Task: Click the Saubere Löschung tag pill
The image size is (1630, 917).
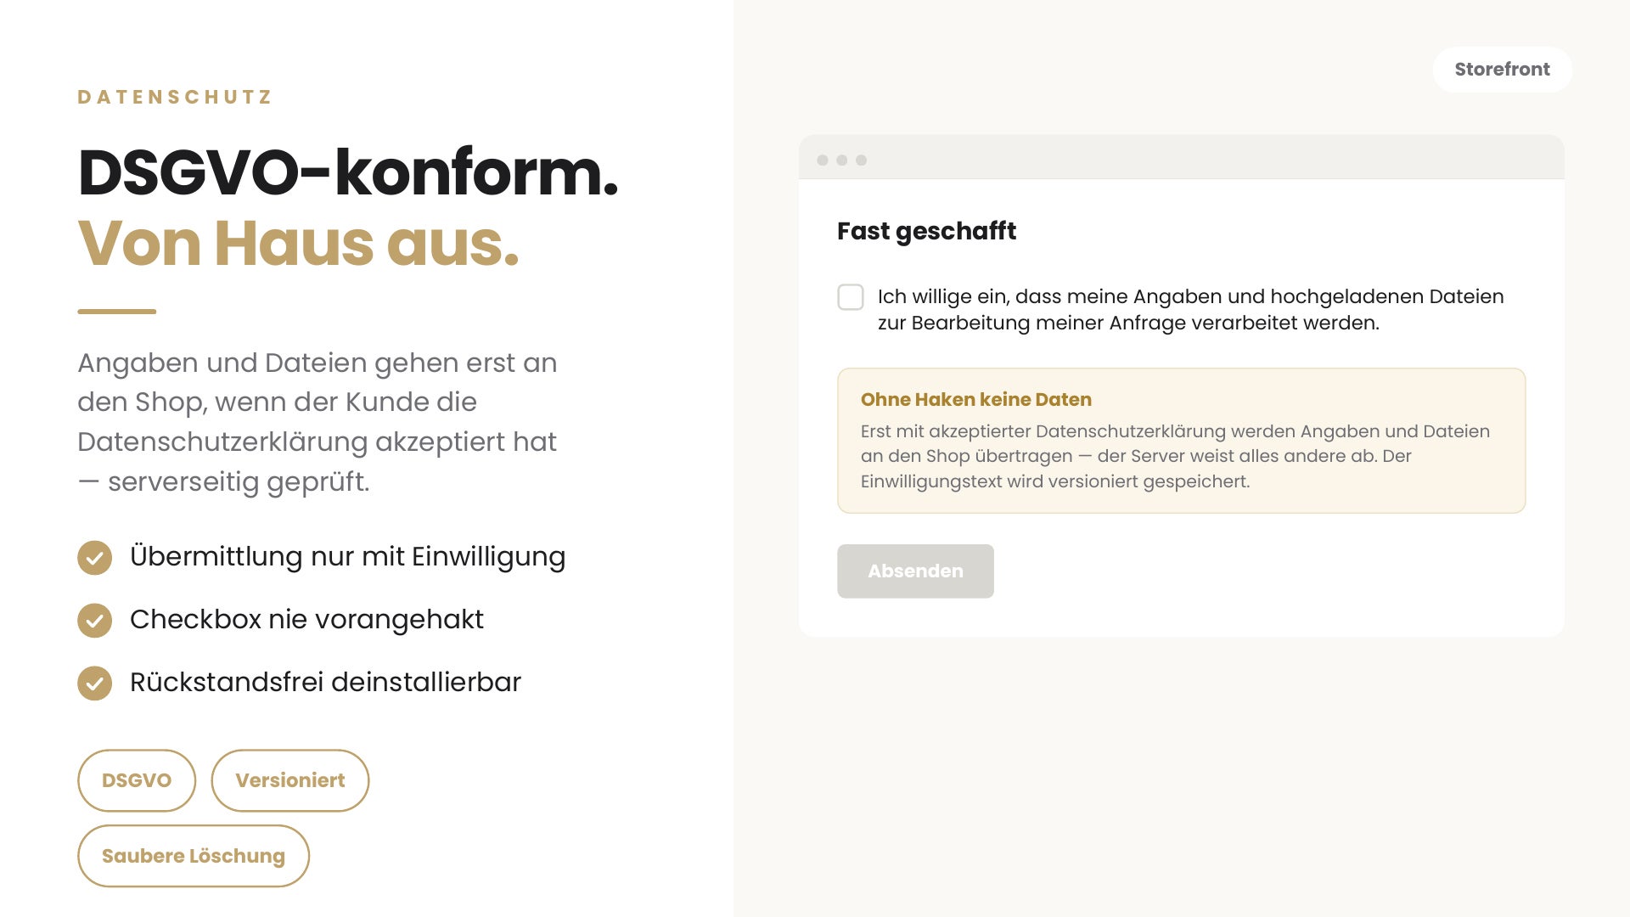Action: tap(194, 856)
